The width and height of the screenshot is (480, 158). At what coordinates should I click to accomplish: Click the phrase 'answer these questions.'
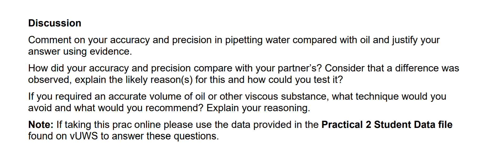pyautogui.click(x=165, y=136)
